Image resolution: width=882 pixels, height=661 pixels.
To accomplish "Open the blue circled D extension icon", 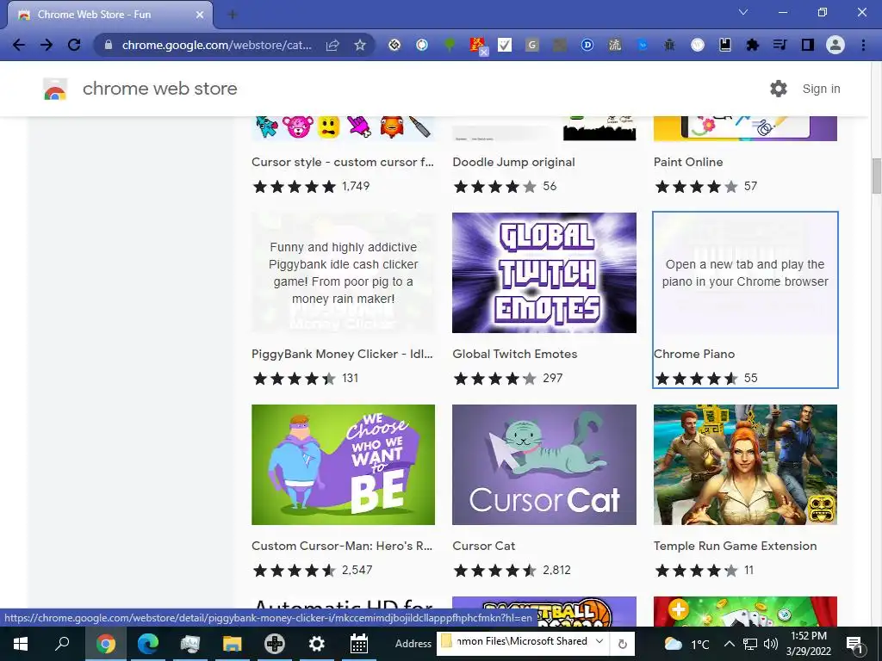I will [587, 45].
